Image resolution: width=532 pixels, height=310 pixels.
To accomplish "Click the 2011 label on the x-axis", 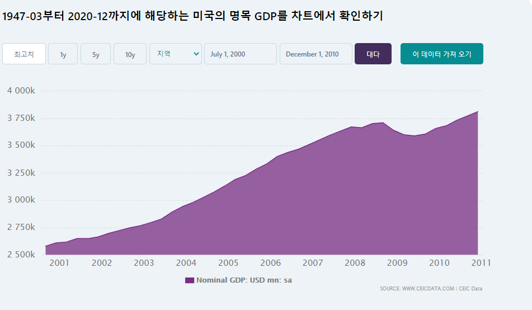I will coord(481,263).
